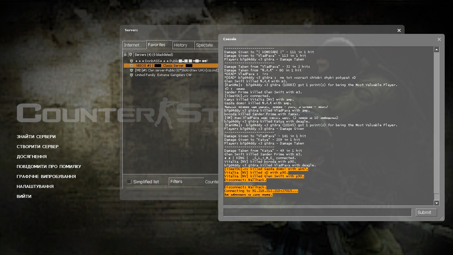
Task: Click the Filters button
Action: click(x=186, y=182)
